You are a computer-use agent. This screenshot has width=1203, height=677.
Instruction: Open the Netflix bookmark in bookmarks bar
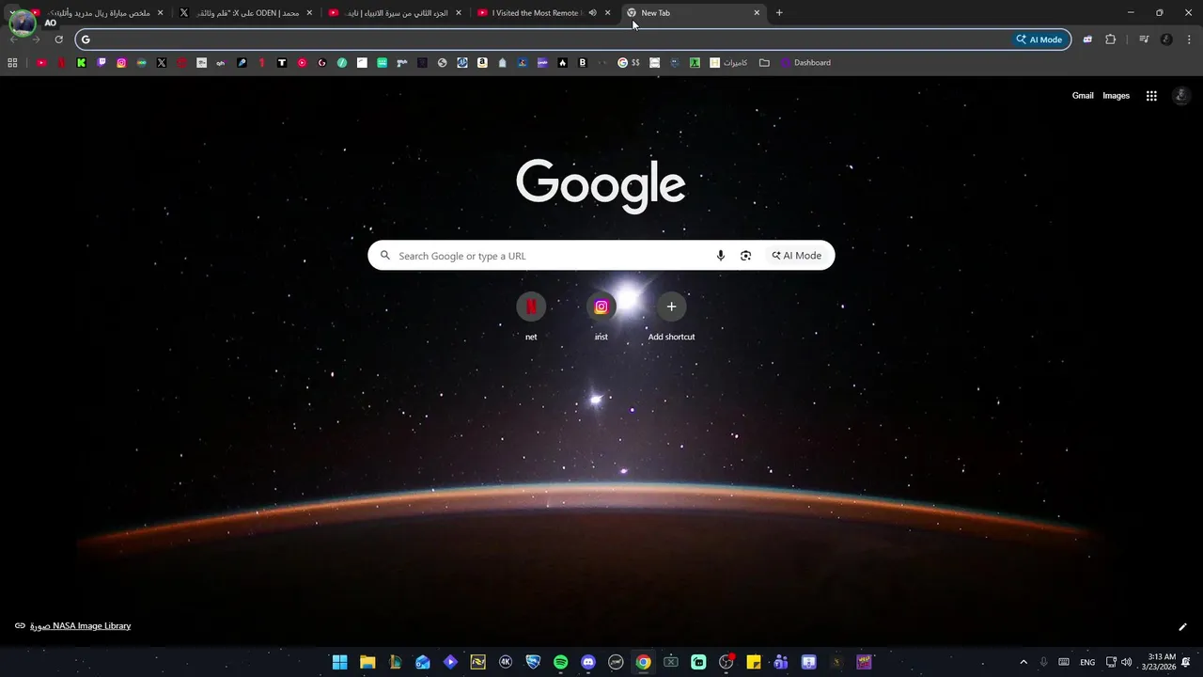(61, 63)
